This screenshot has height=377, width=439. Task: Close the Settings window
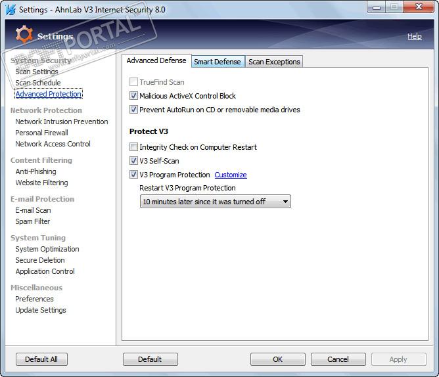click(419, 7)
